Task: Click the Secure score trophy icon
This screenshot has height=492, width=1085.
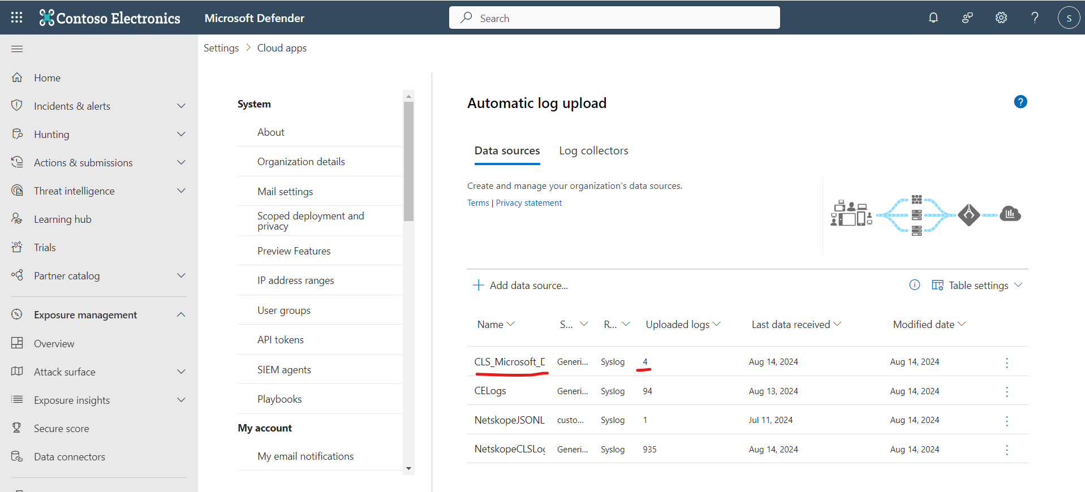Action: click(17, 428)
